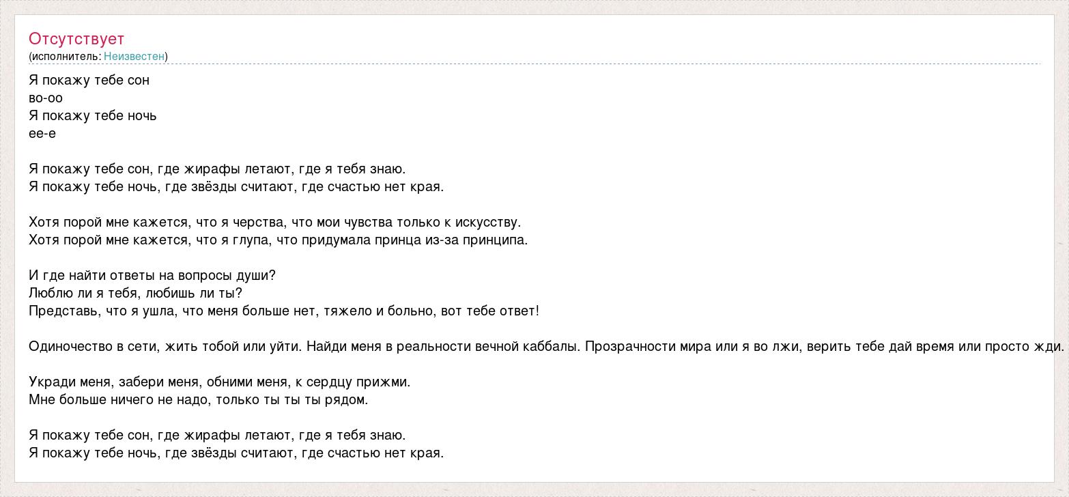Click the line "Люблю ли я тебя"
Screen dimensions: 1069x497
pos(135,294)
